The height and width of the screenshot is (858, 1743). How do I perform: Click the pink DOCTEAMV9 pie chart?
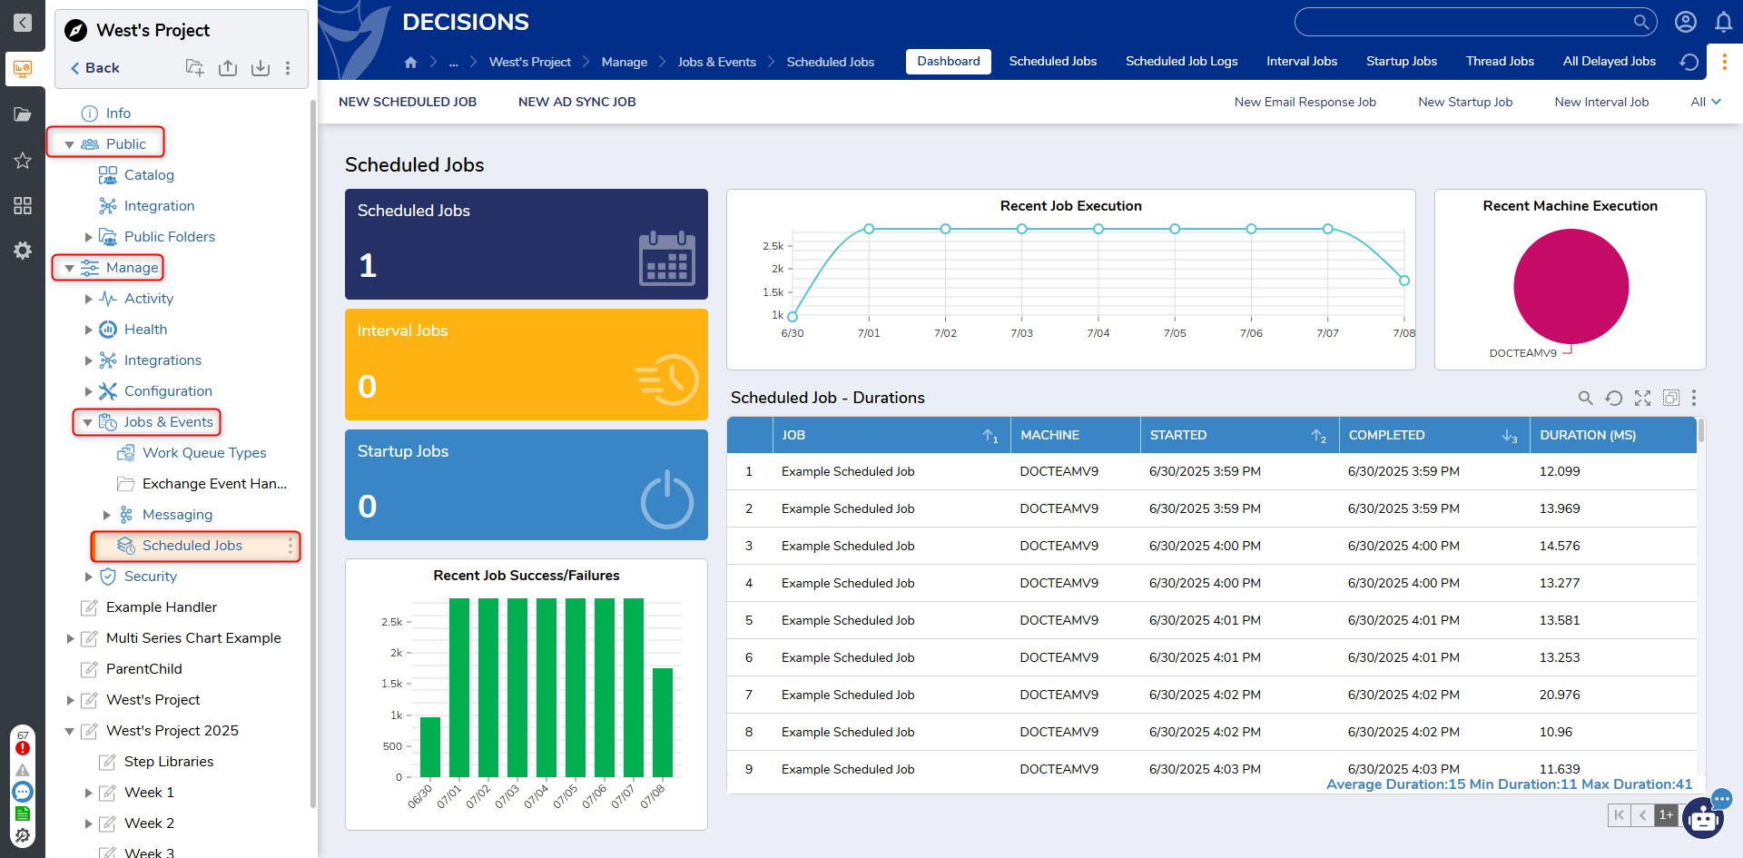[x=1571, y=286]
